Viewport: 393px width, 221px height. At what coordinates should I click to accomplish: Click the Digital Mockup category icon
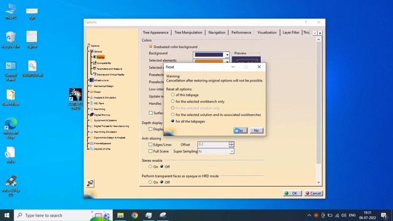[91, 115]
